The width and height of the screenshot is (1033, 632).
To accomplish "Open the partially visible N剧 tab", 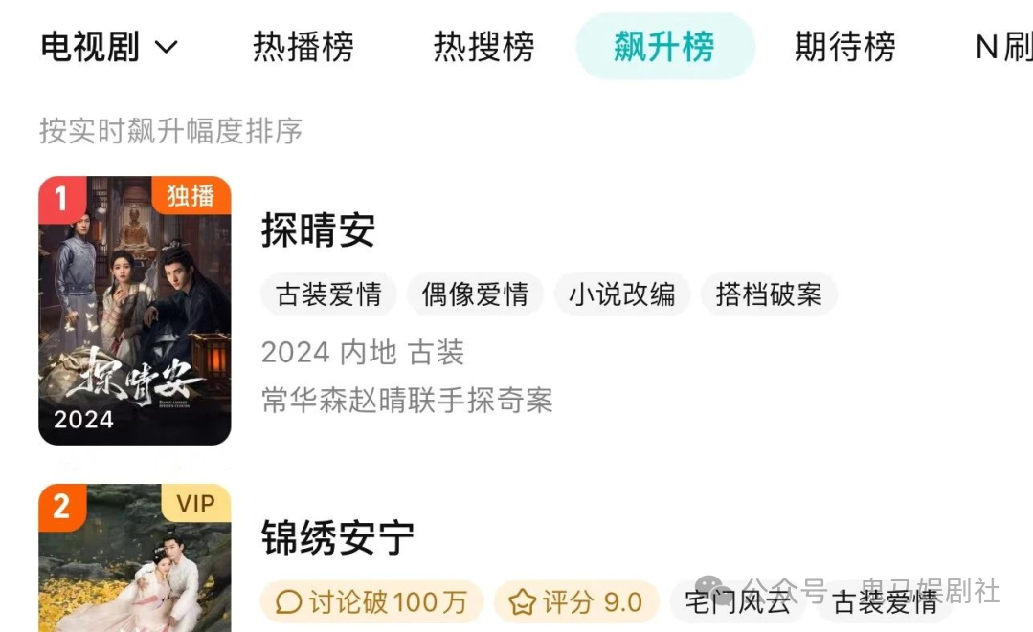I will 1003,47.
